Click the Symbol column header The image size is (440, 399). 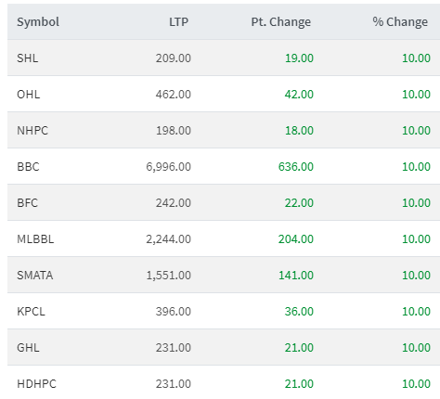click(38, 22)
